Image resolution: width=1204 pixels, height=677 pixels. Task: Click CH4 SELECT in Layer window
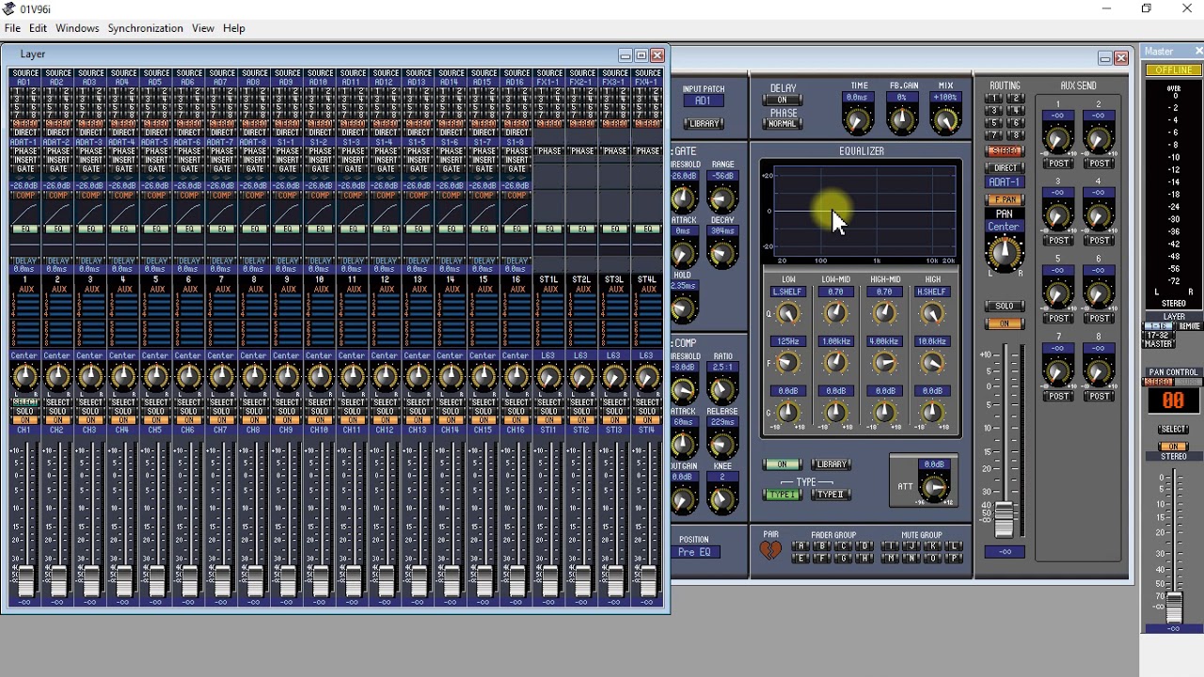click(x=123, y=402)
